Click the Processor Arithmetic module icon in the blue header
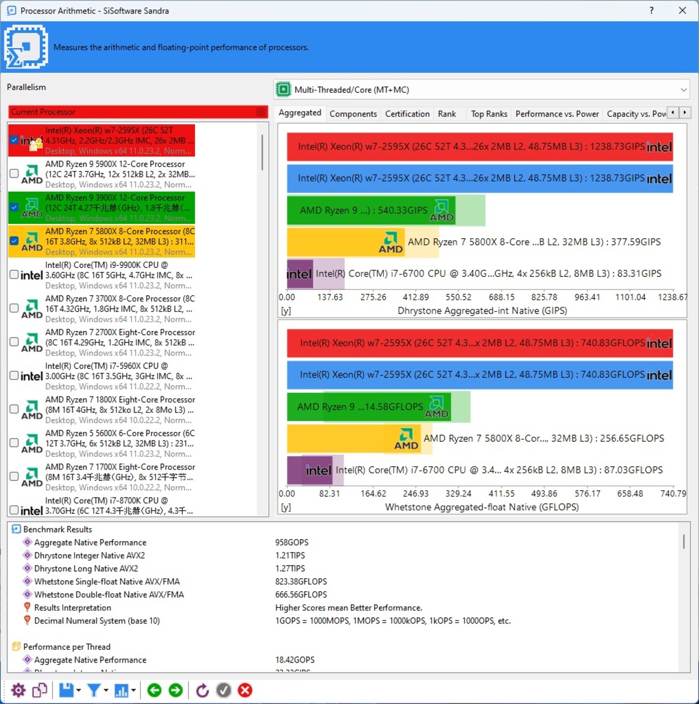 [x=26, y=47]
